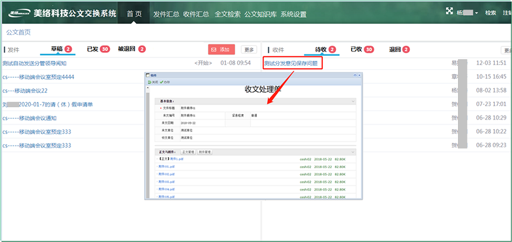Collapse the 正文与附件 section chevron
The image size is (512, 242).
coord(352,152)
